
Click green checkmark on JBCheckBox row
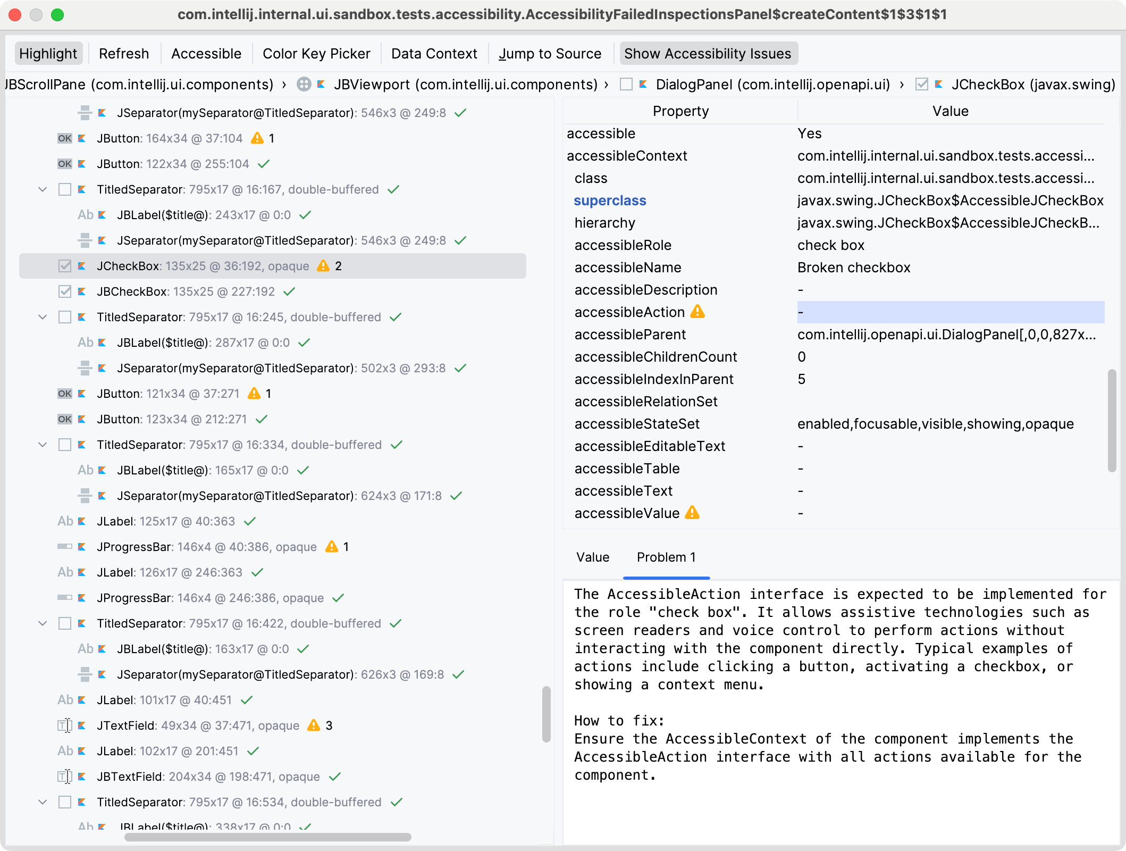[x=289, y=291]
